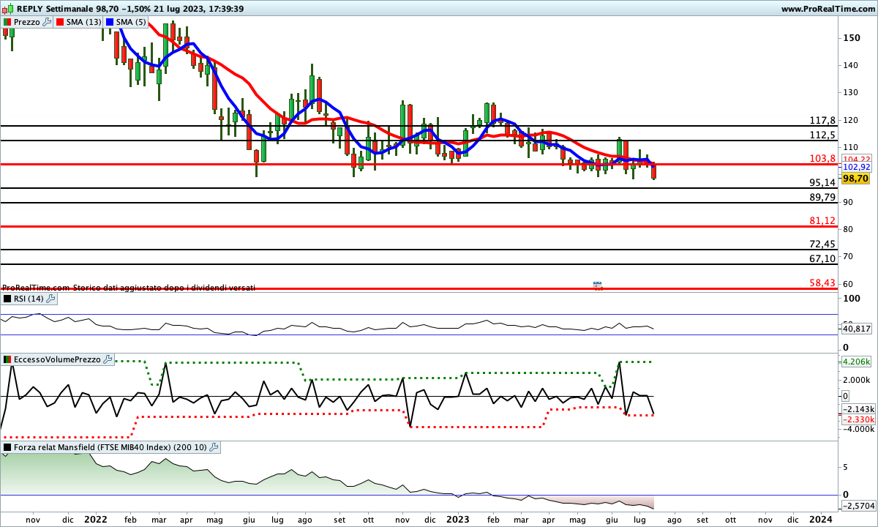The height and width of the screenshot is (527, 878).
Task: Click the red SMA (13) color square
Action: pyautogui.click(x=60, y=23)
